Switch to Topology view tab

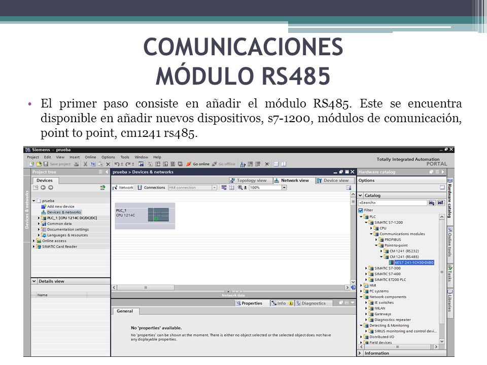coord(251,180)
